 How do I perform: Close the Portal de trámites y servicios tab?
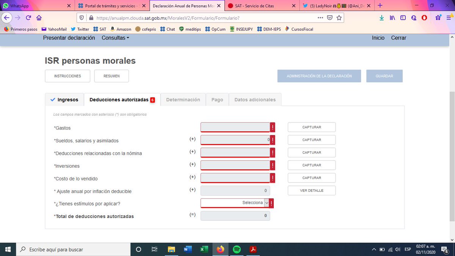coord(143,6)
